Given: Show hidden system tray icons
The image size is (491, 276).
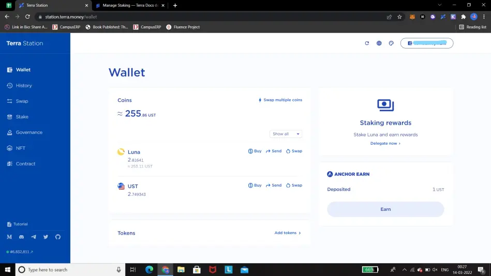Looking at the screenshot, I should coord(405,269).
